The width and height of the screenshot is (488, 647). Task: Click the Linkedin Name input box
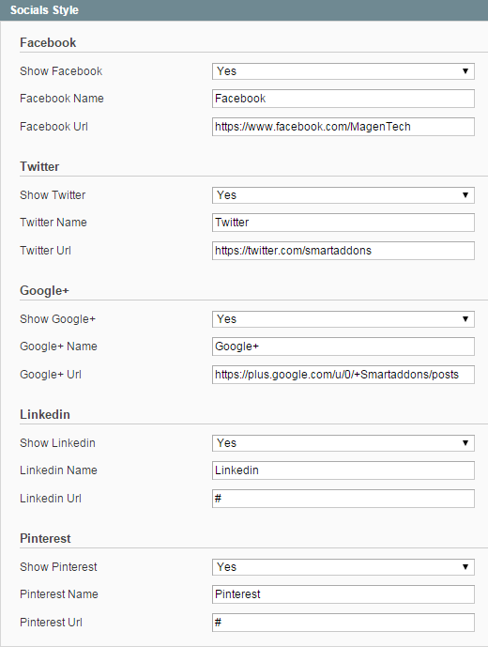(x=343, y=470)
